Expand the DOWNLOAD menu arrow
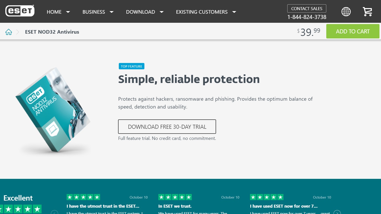The width and height of the screenshot is (381, 214). [162, 12]
